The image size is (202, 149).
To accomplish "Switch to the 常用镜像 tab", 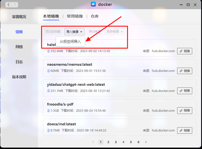I will [x=75, y=16].
